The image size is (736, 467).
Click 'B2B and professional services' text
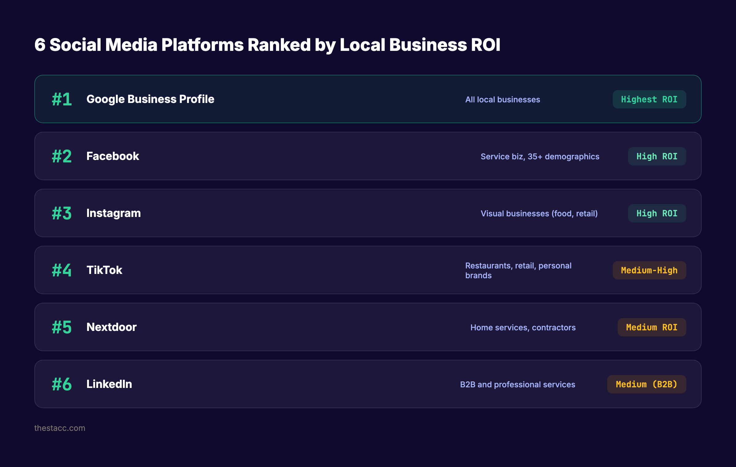click(x=518, y=384)
